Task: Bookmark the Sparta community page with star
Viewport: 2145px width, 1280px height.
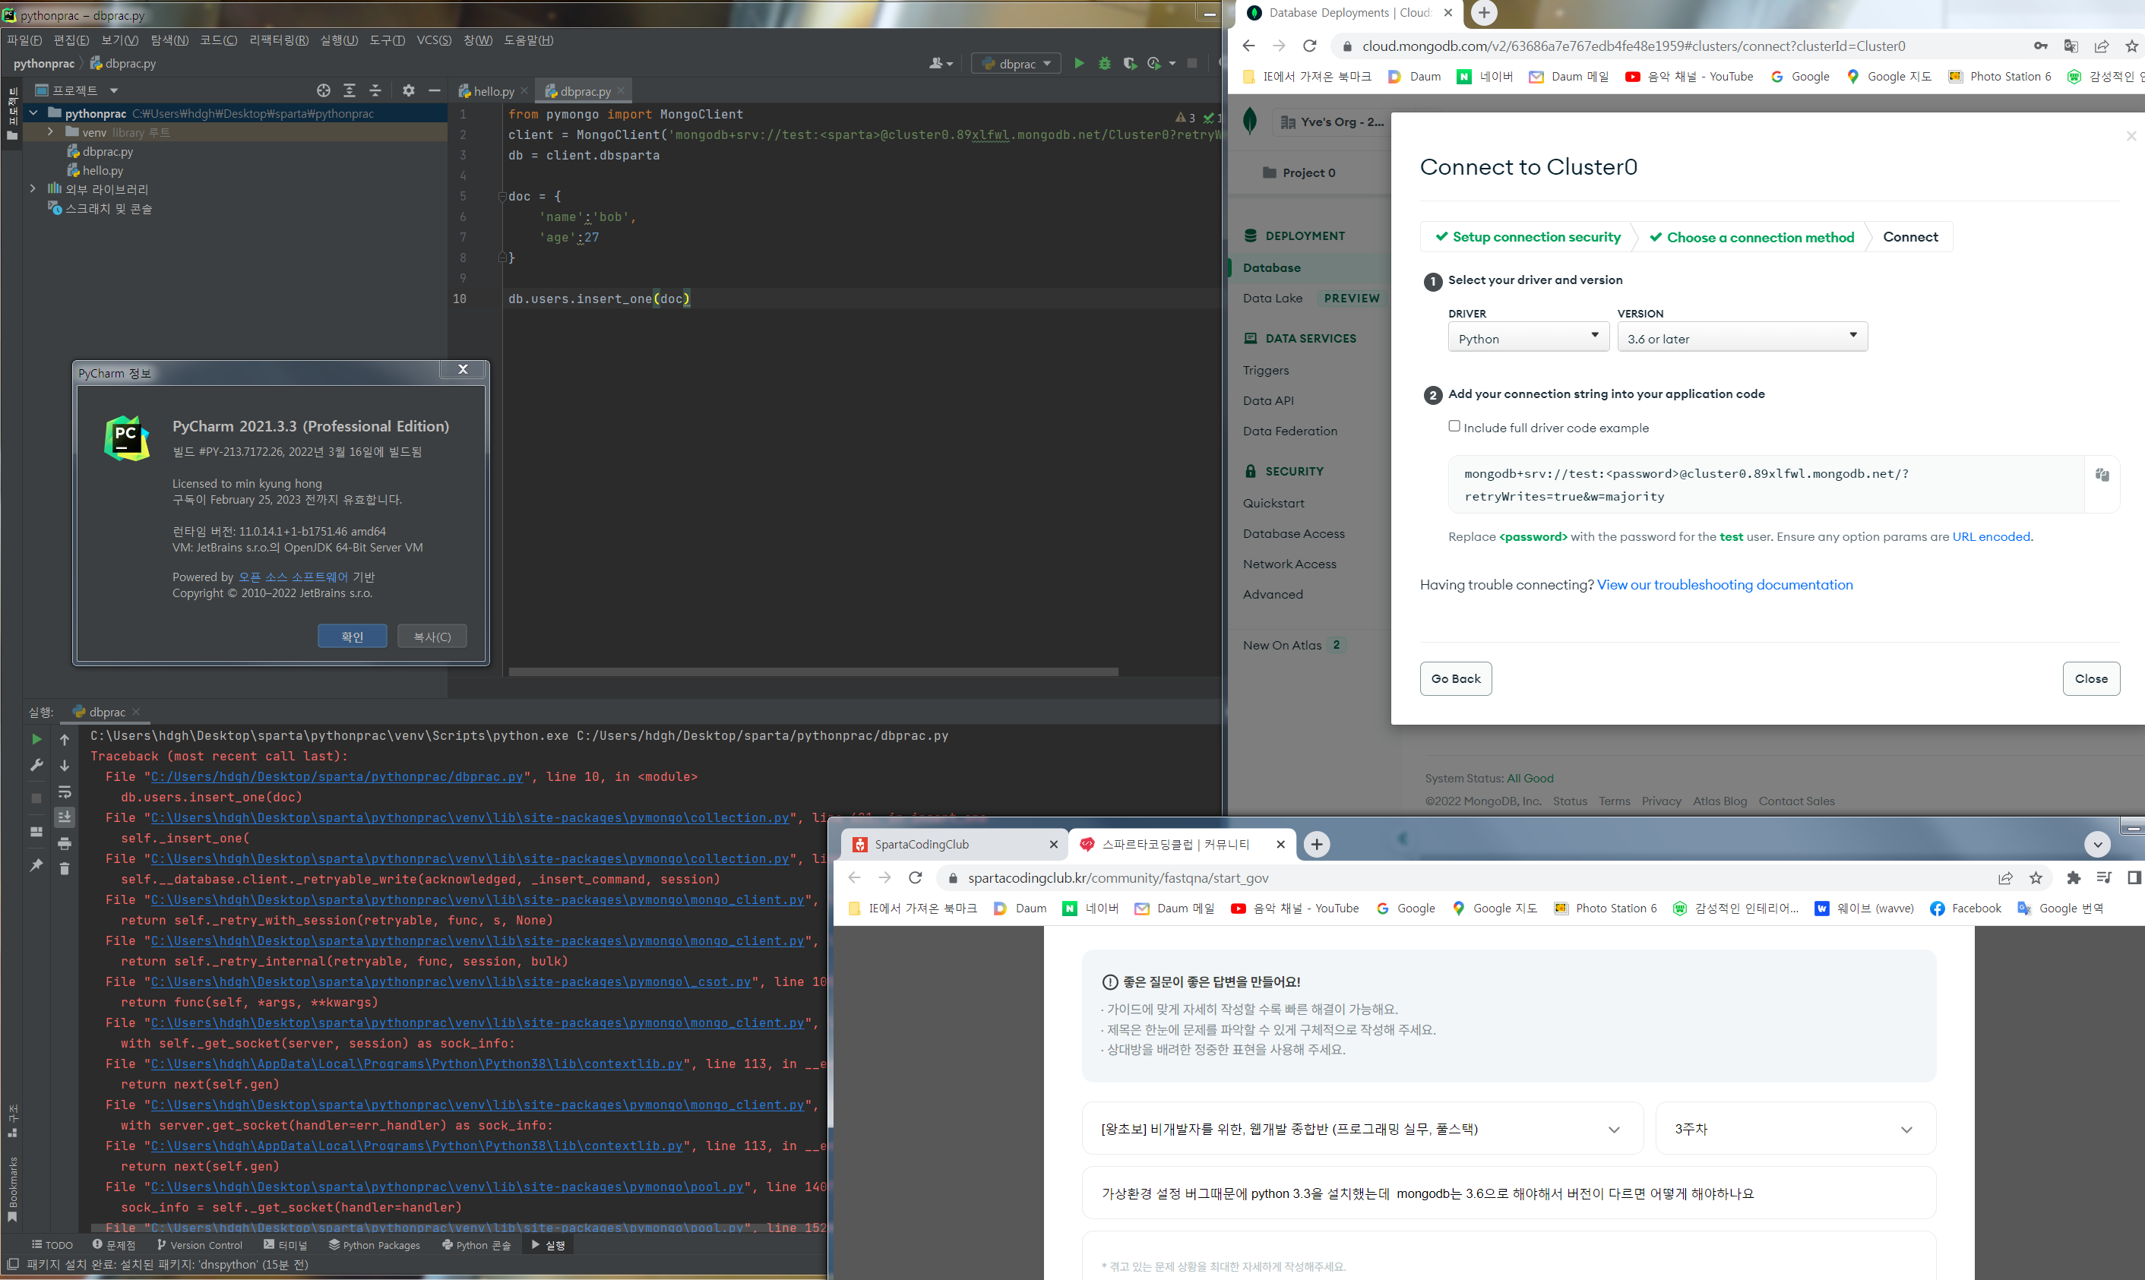Action: pos(2036,878)
